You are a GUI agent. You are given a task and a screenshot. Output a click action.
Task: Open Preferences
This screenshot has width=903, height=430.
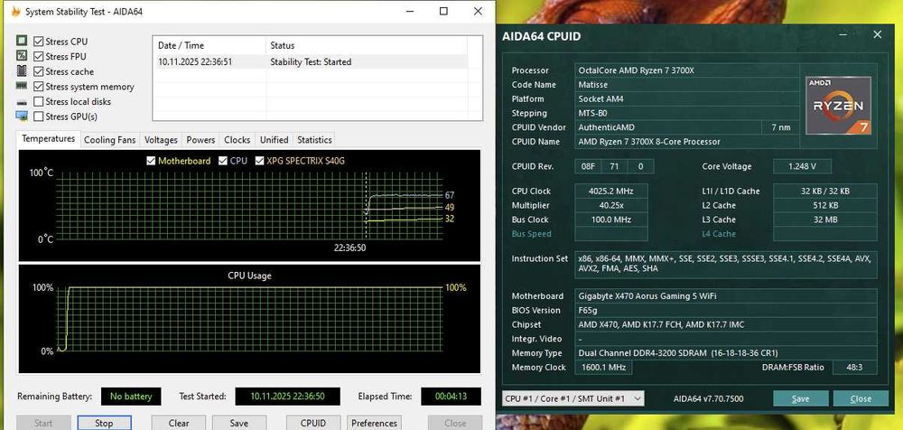point(375,423)
